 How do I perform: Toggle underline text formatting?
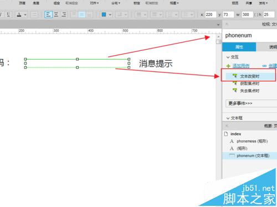tap(8, 14)
